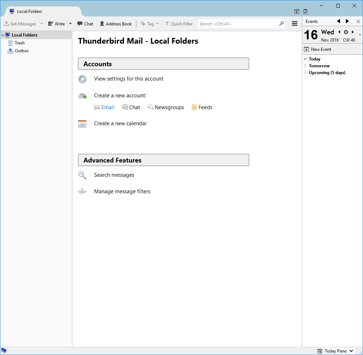Open the Today Pane dropdown arrow
363x355 pixels.
(351, 351)
